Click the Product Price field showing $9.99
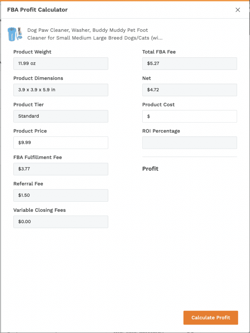Viewport: 250px width, 333px height. pyautogui.click(x=61, y=143)
